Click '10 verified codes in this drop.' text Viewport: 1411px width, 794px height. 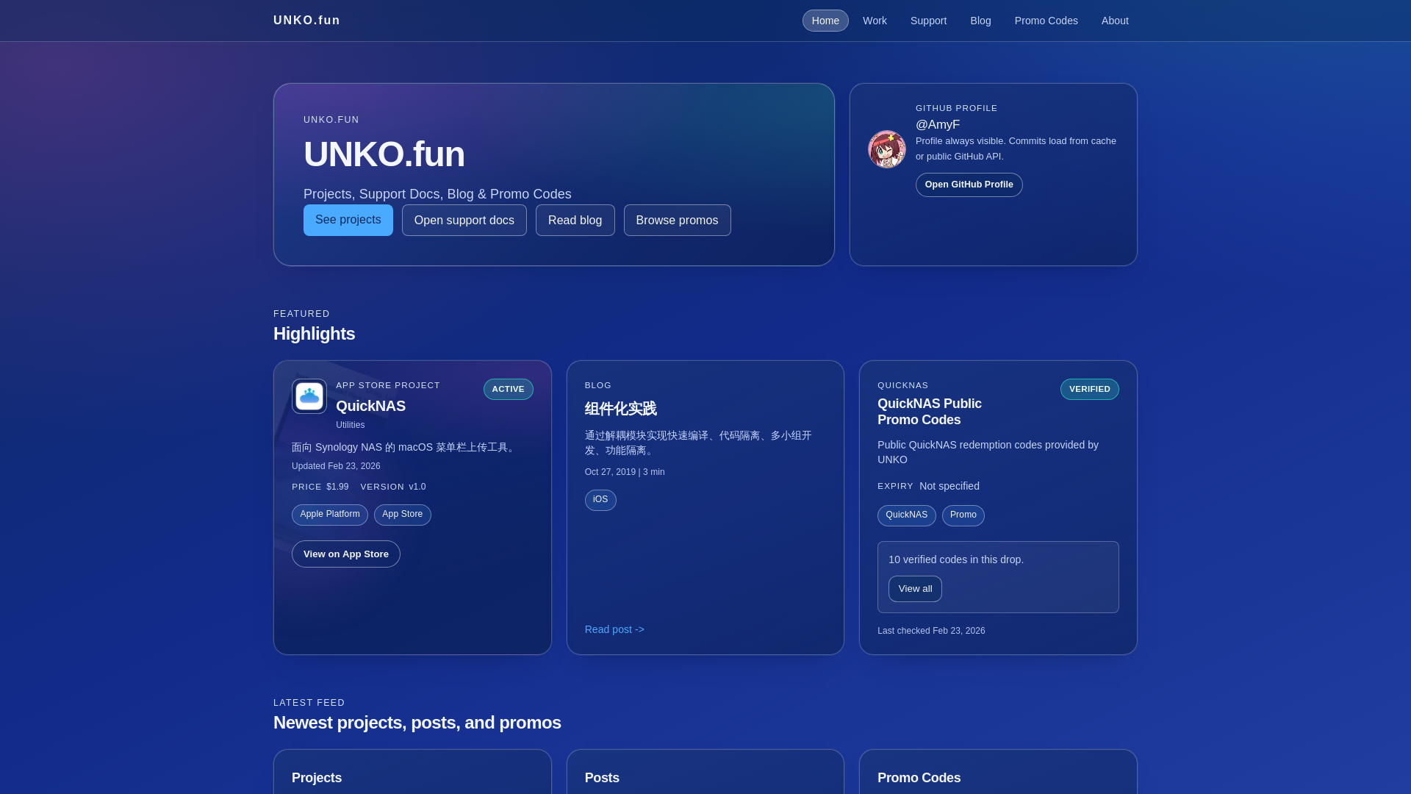point(956,559)
